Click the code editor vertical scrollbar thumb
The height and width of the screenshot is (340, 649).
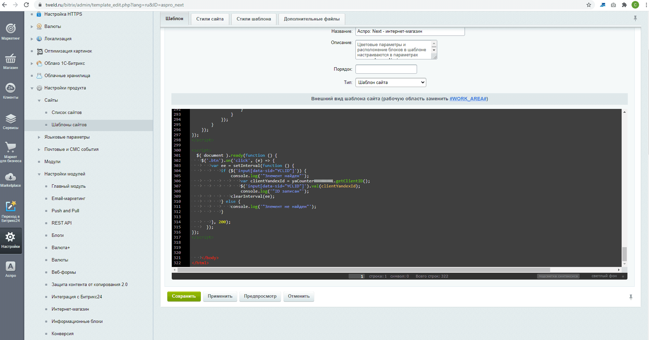pos(624,254)
